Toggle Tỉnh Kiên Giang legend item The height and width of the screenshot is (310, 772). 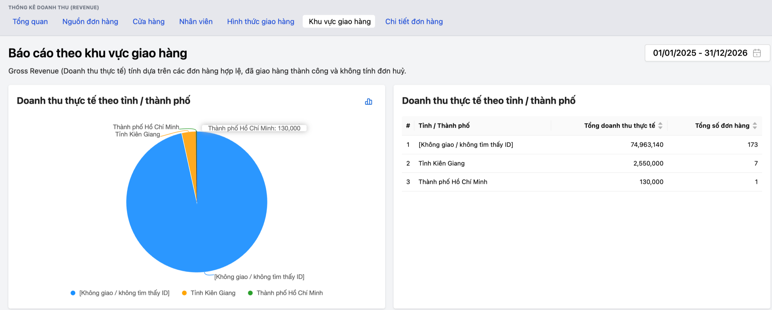(213, 293)
